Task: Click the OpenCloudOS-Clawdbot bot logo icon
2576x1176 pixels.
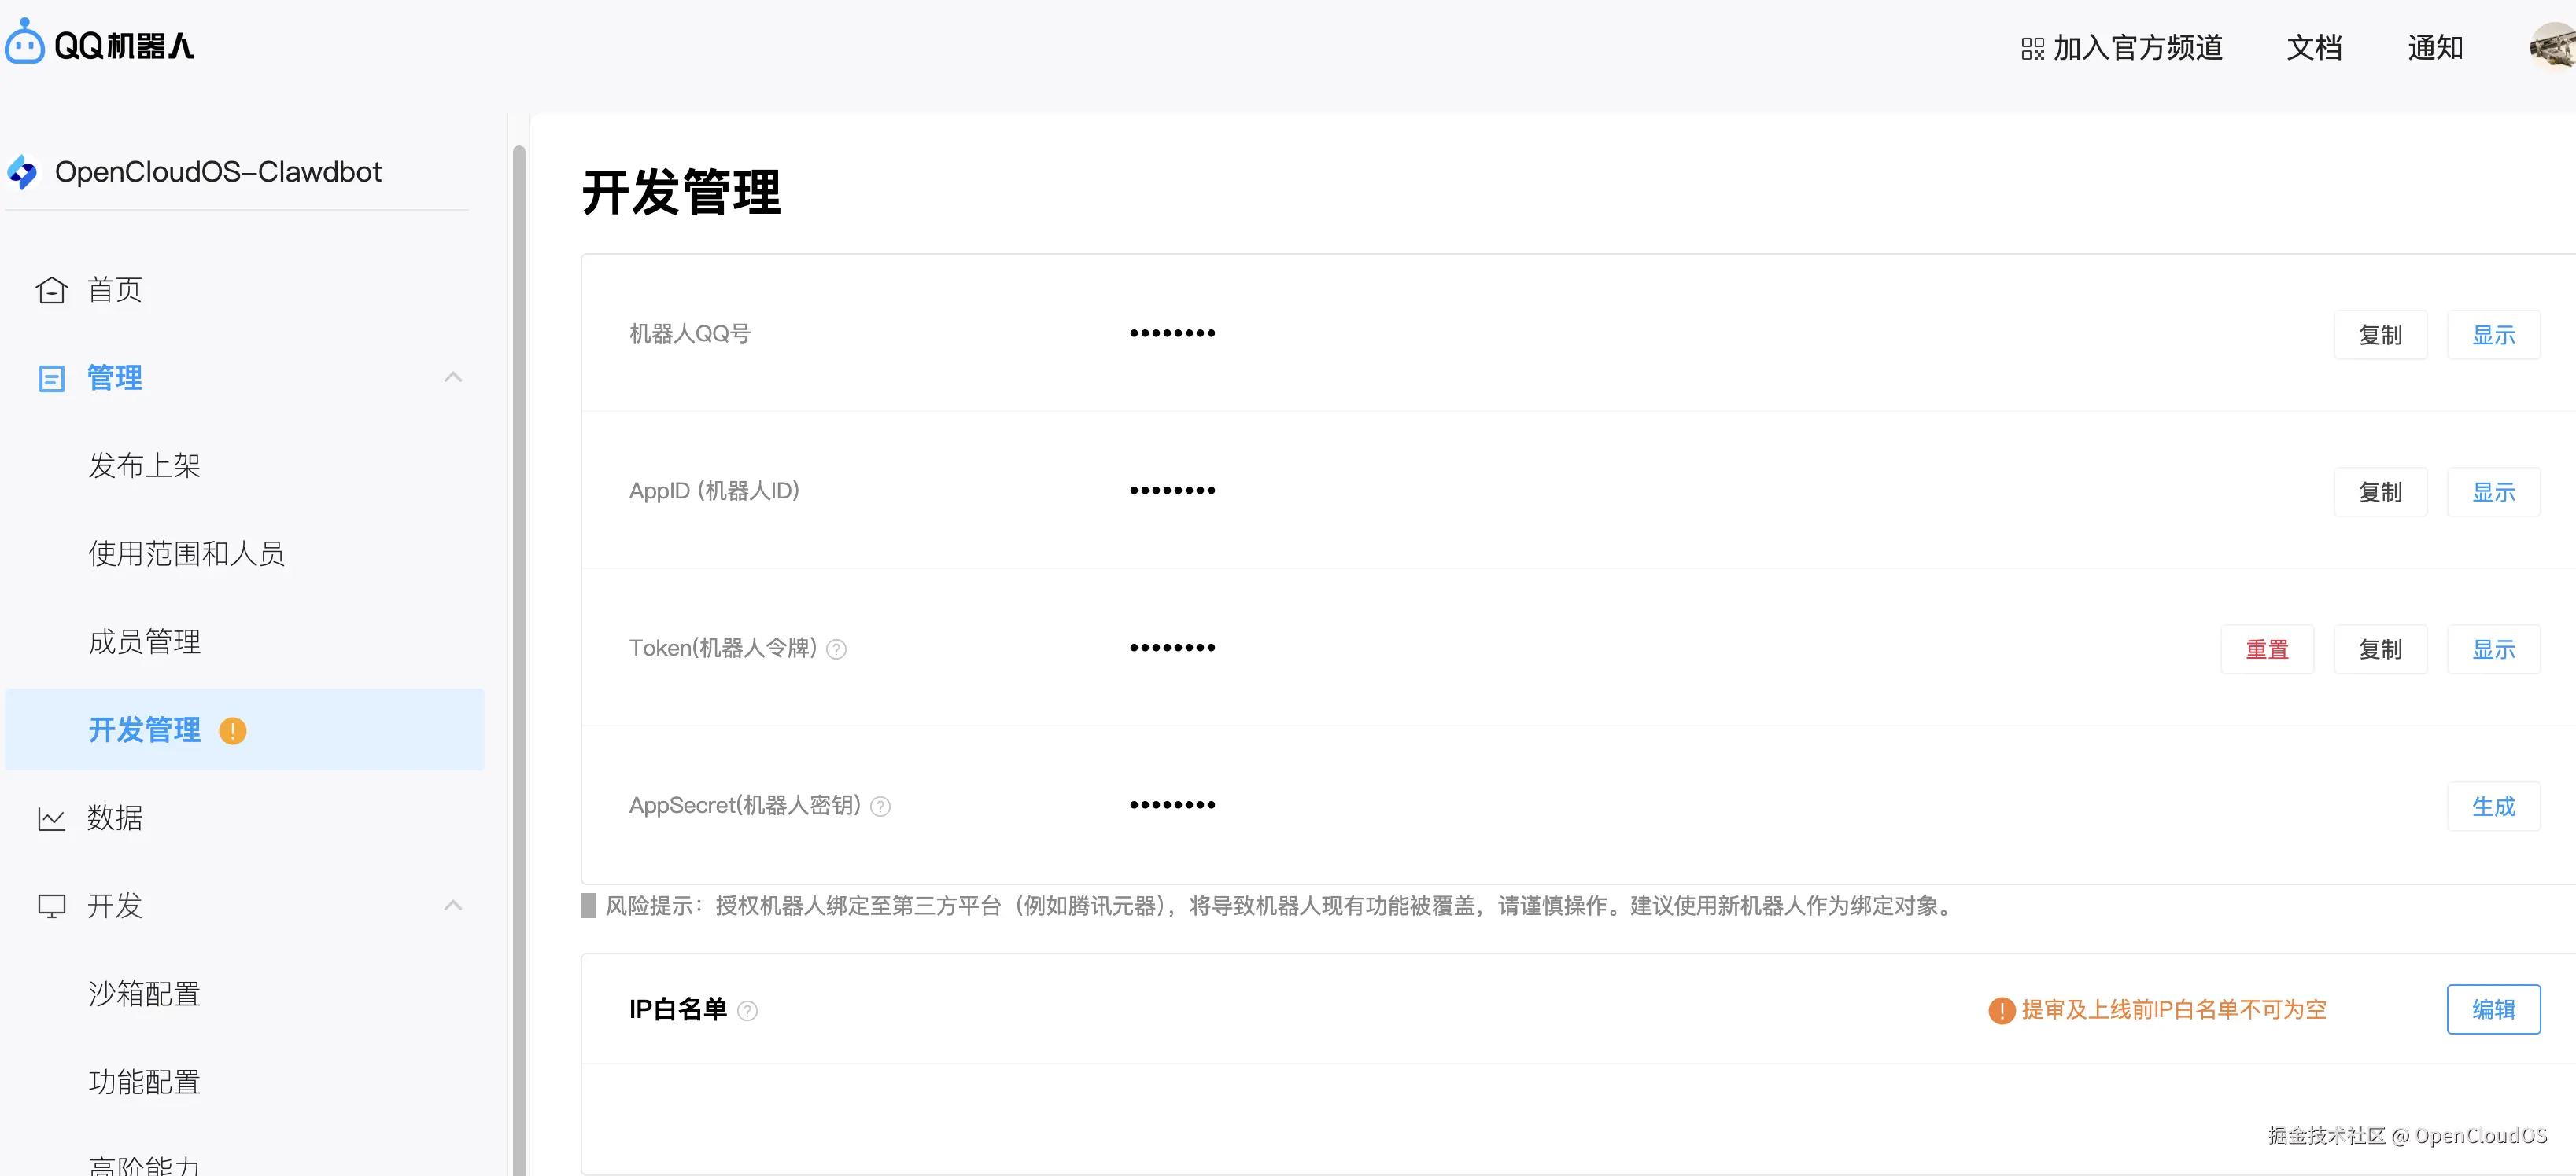Action: 23,172
